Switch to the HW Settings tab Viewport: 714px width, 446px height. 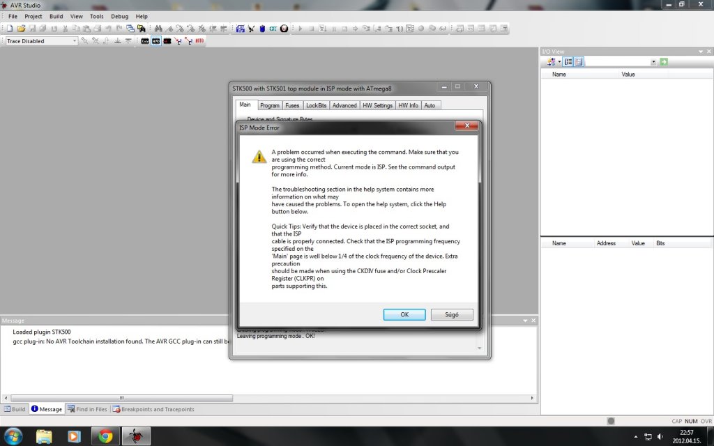pyautogui.click(x=377, y=106)
